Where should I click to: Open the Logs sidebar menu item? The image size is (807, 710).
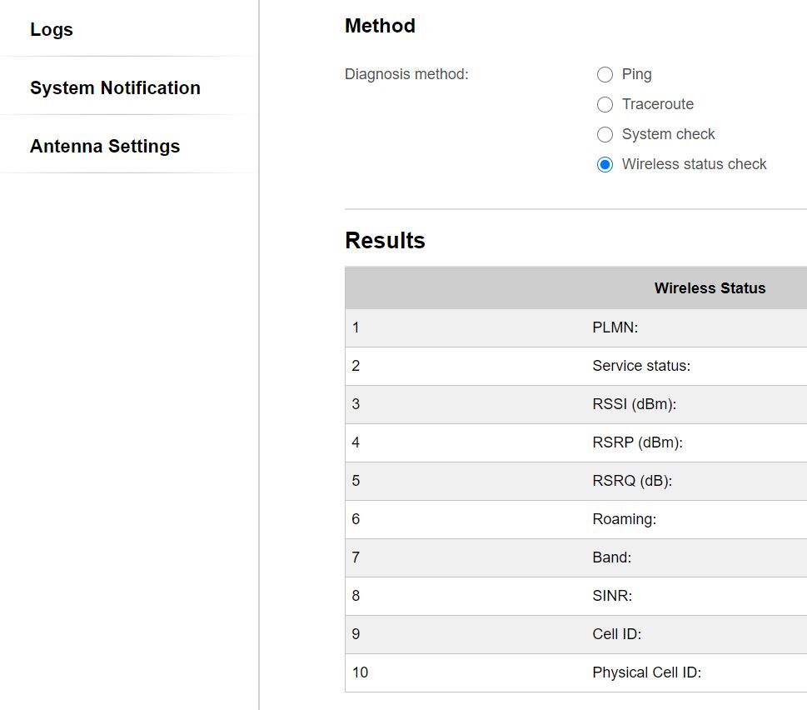pos(52,30)
